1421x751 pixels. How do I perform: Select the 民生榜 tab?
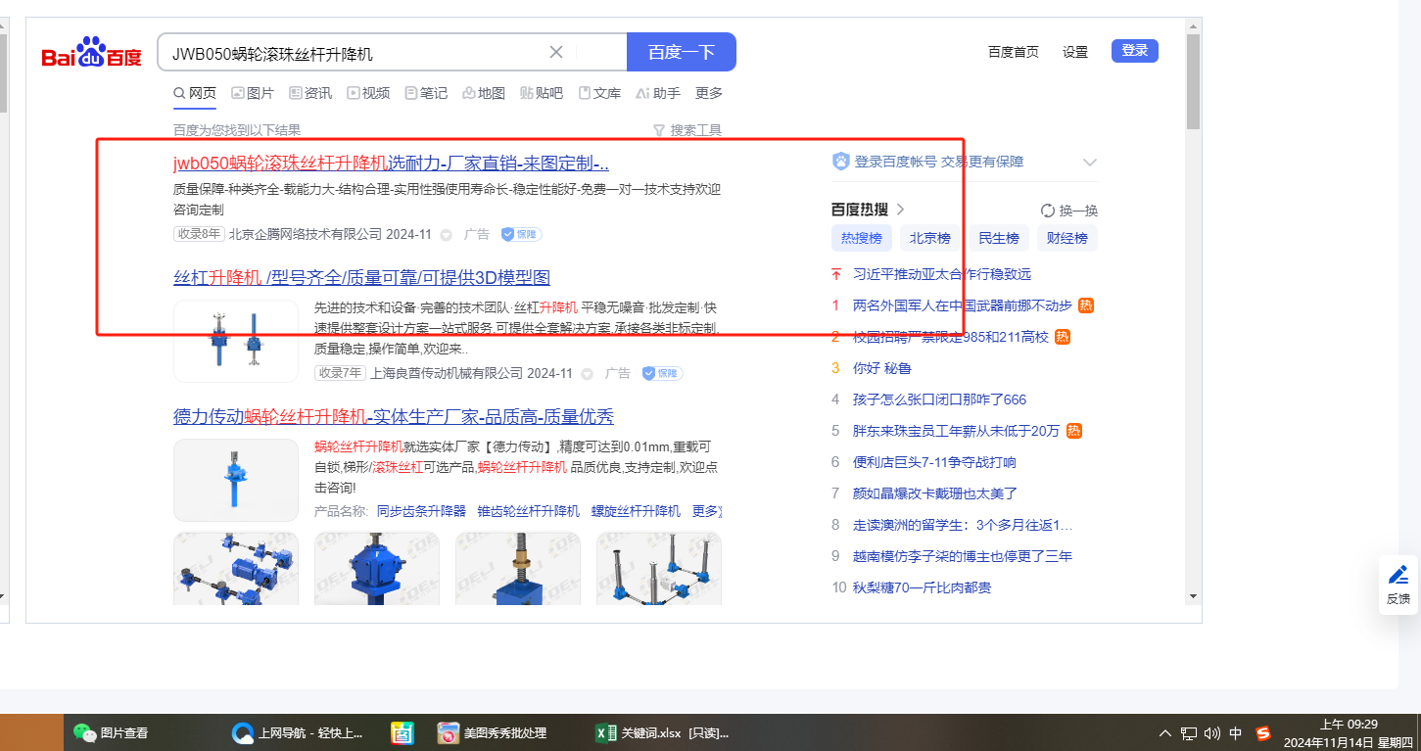tap(999, 238)
